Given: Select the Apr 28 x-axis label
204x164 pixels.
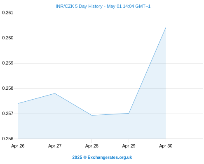Looking at the screenshot, I should [92, 146].
